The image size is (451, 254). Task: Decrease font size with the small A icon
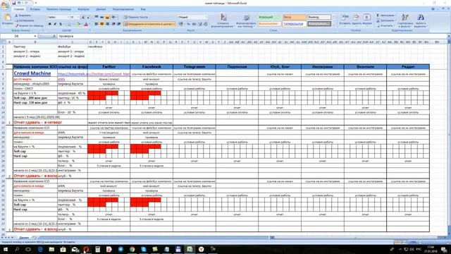pyautogui.click(x=88, y=17)
